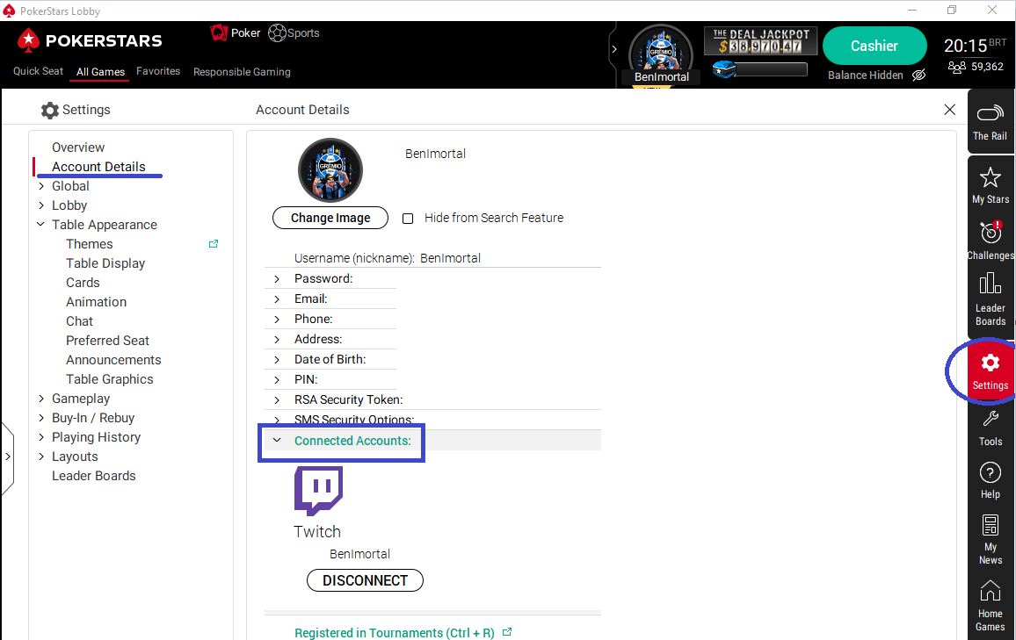The width and height of the screenshot is (1016, 640).
Task: Expand the Layouts settings tree
Action: 40,457
